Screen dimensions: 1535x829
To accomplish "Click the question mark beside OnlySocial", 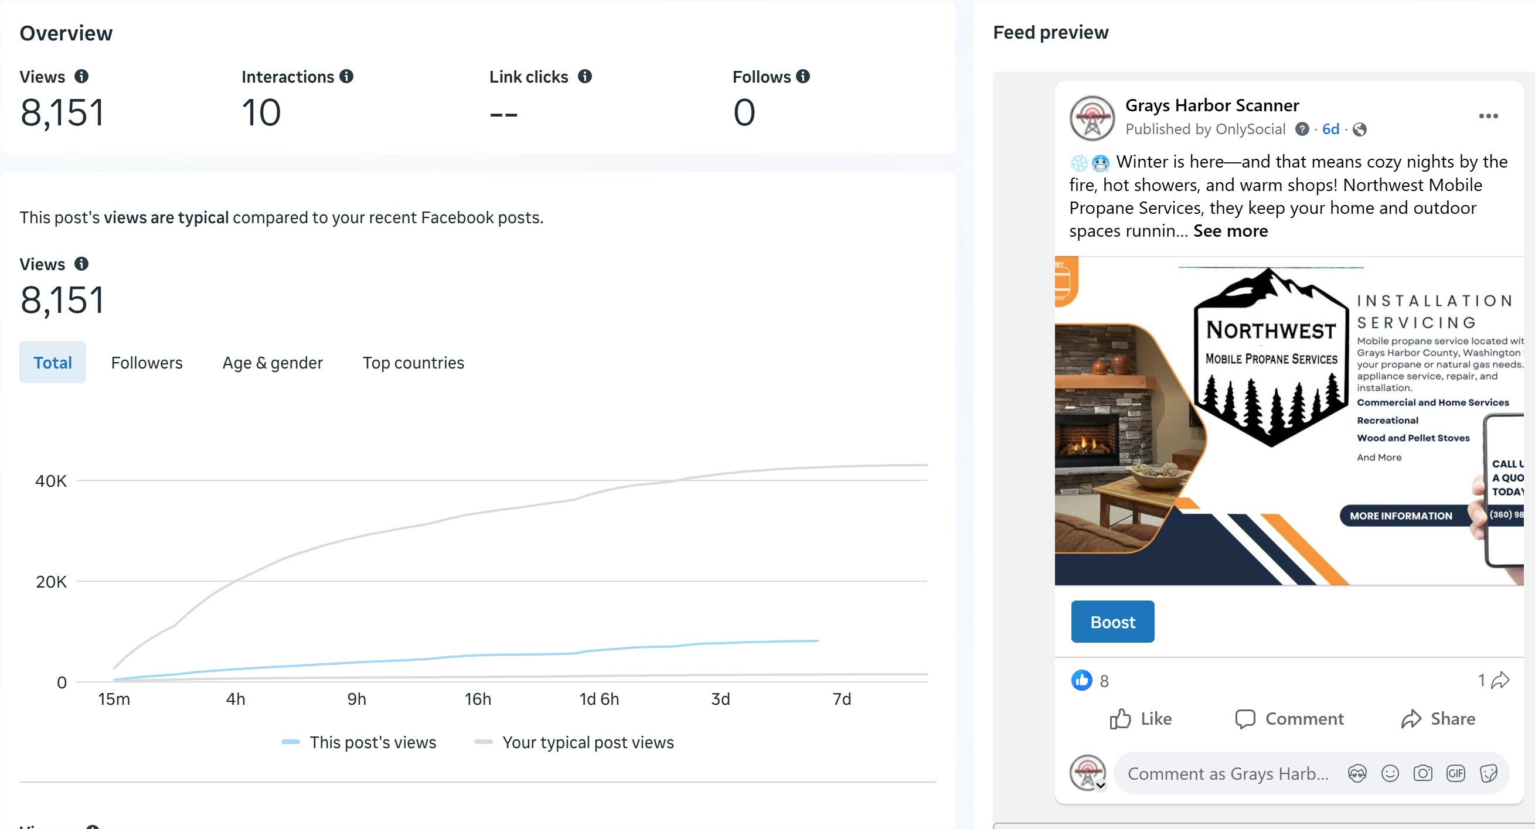I will pyautogui.click(x=1302, y=129).
